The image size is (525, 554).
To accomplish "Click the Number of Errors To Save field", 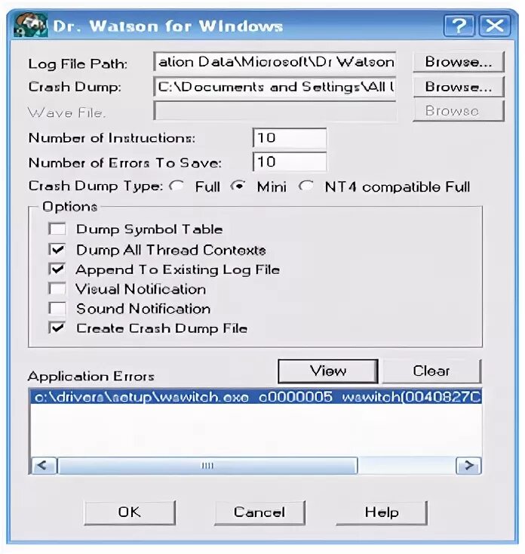I will pos(290,162).
